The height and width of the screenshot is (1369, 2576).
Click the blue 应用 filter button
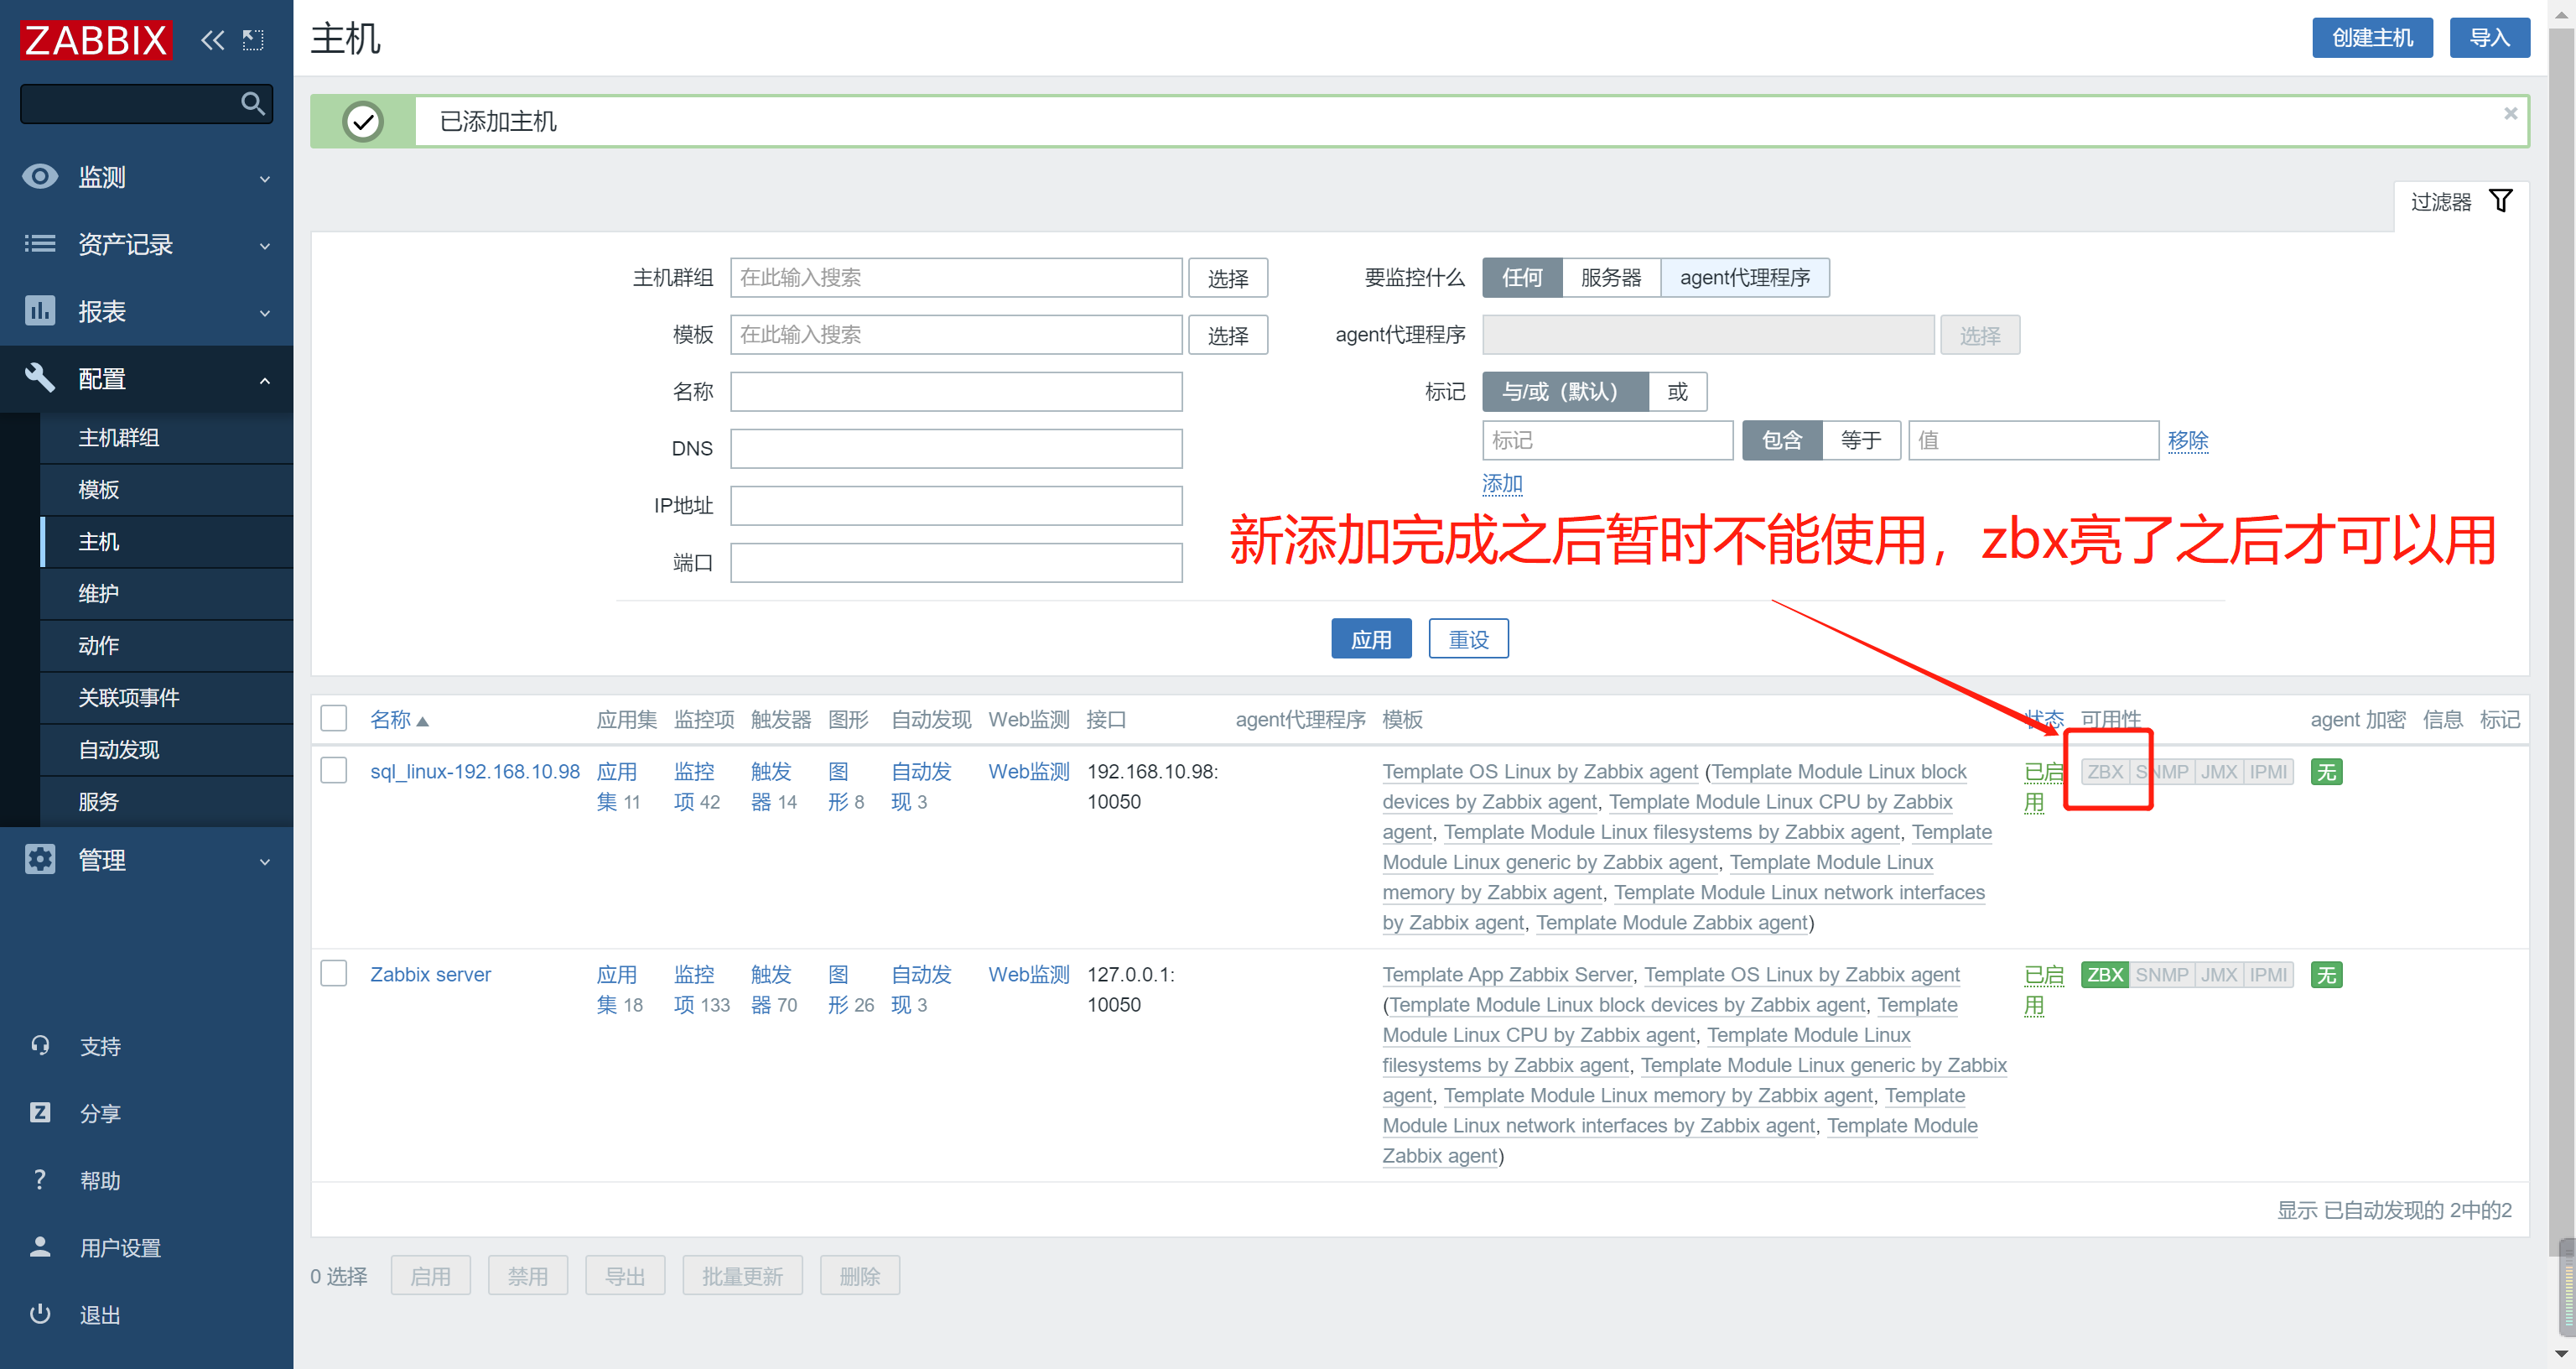pyautogui.click(x=1371, y=638)
